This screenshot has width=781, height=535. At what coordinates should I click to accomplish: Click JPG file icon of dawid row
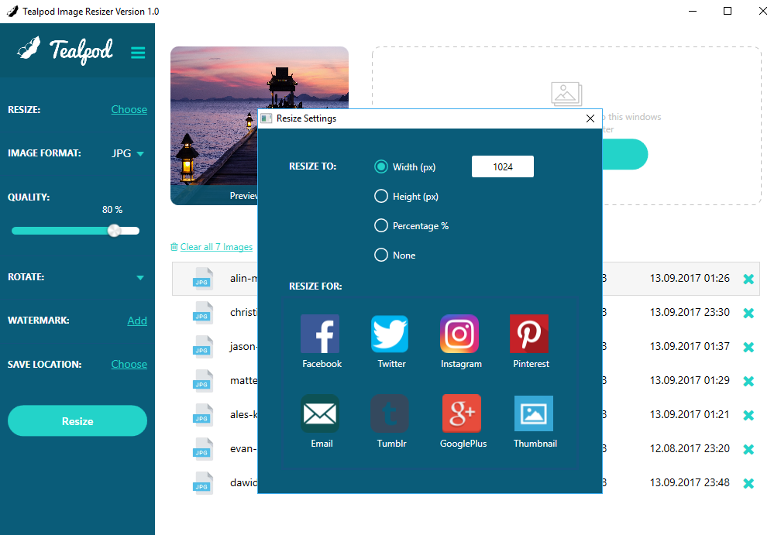(203, 483)
